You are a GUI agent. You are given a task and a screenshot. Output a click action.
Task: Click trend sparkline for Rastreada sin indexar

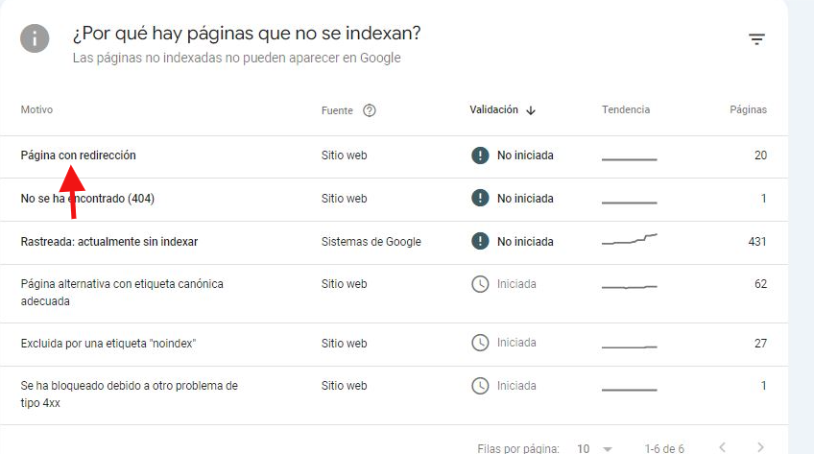(629, 239)
